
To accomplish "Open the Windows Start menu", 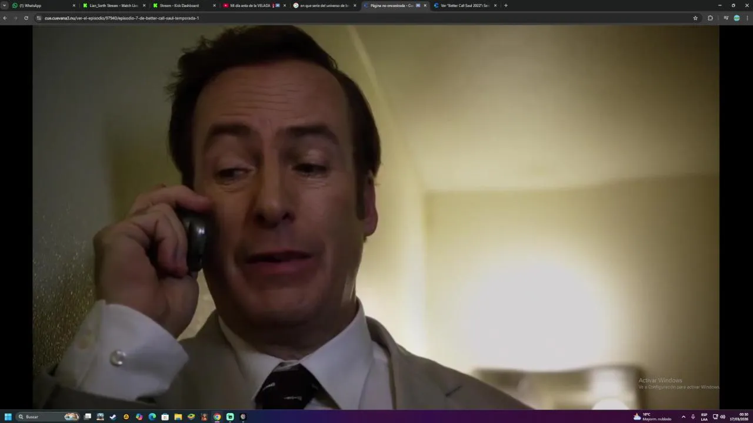I will click(8, 417).
